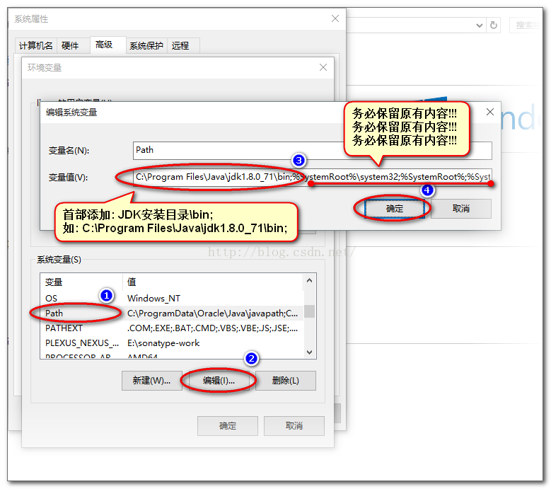
Task: Cancel with 取消 in 编辑系统变量 dialog
Action: [460, 209]
